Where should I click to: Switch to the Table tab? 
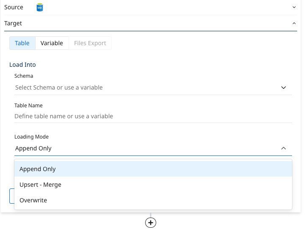[22, 43]
